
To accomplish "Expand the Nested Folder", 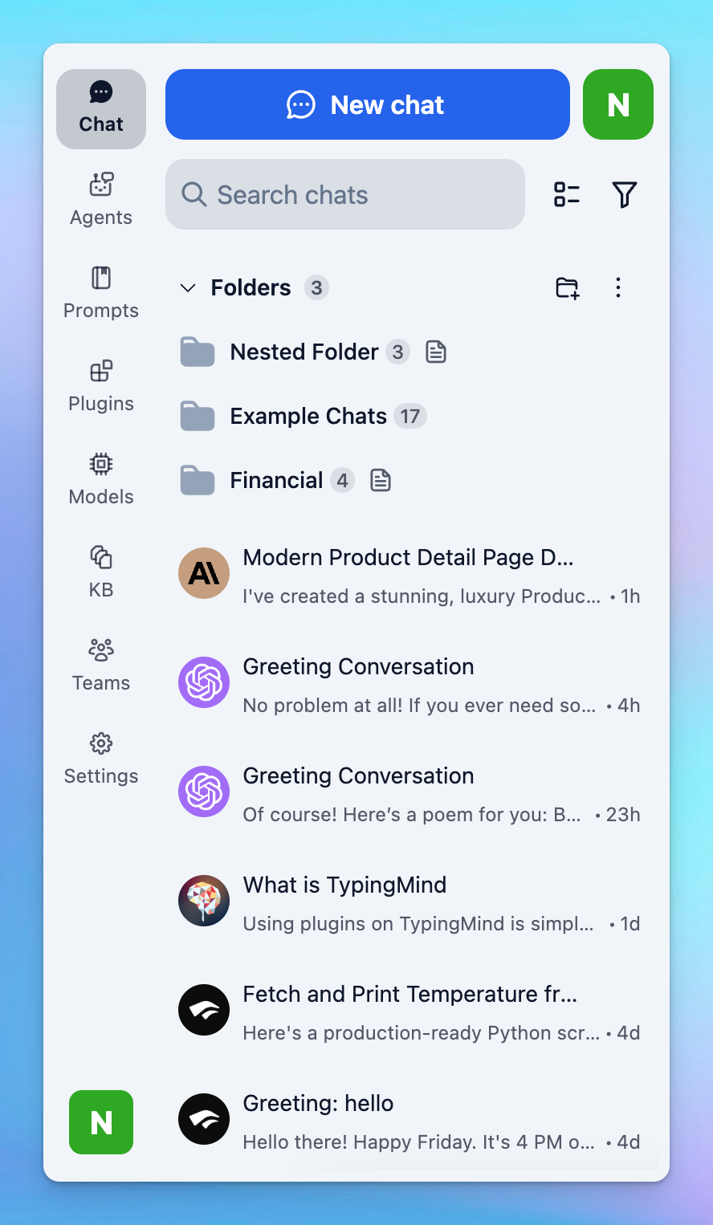I will pos(304,352).
